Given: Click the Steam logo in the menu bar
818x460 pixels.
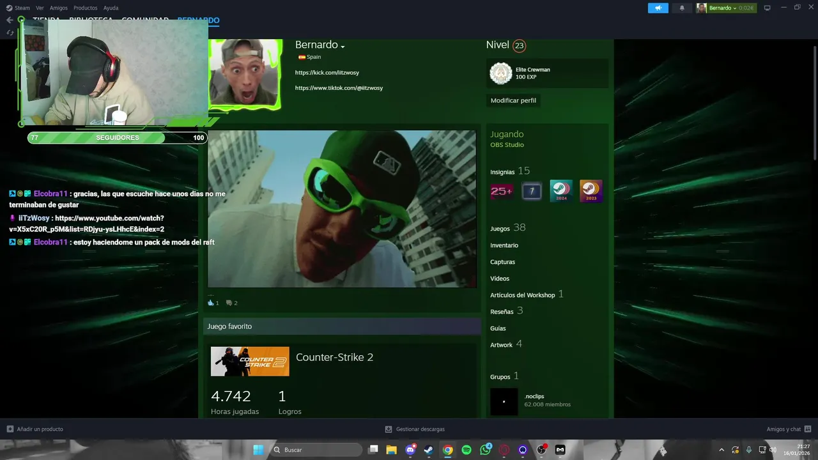Looking at the screenshot, I should click(x=9, y=8).
